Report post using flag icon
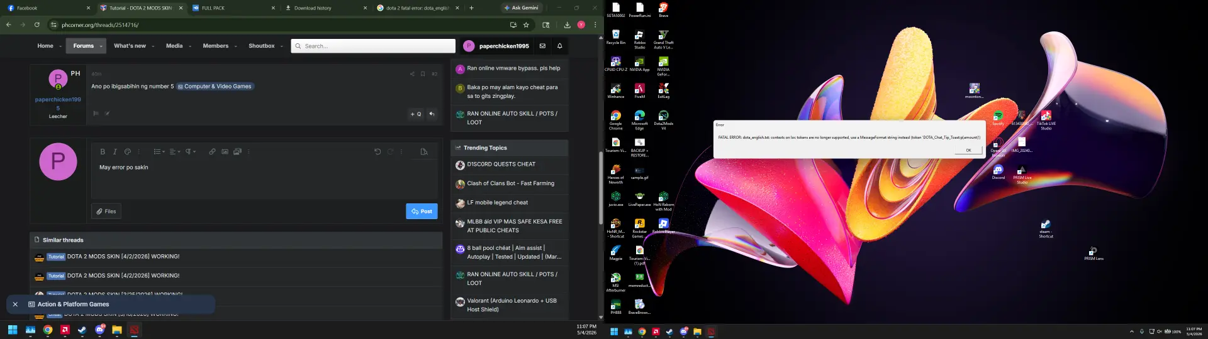 [96, 114]
